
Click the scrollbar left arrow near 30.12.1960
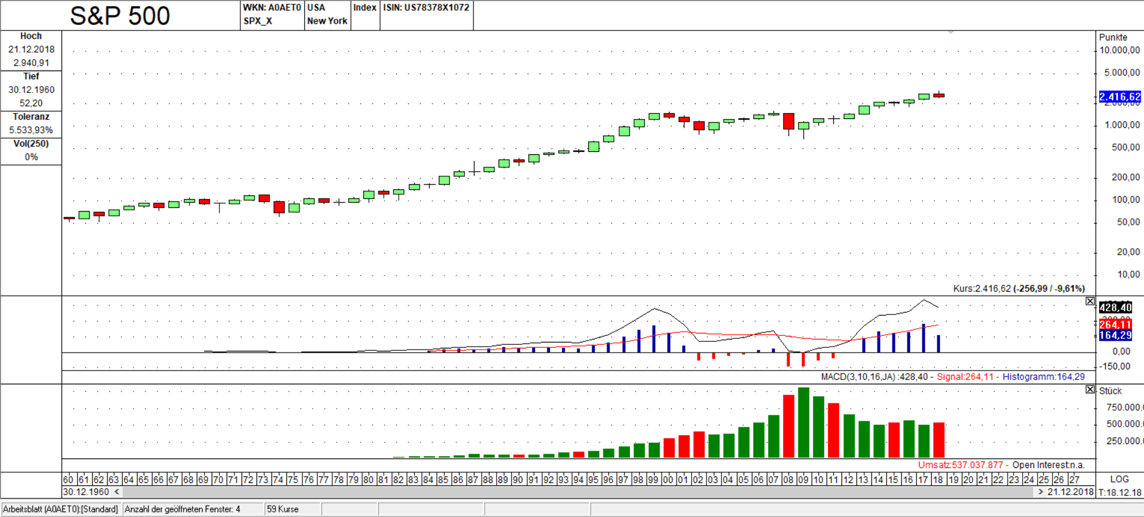coord(117,492)
